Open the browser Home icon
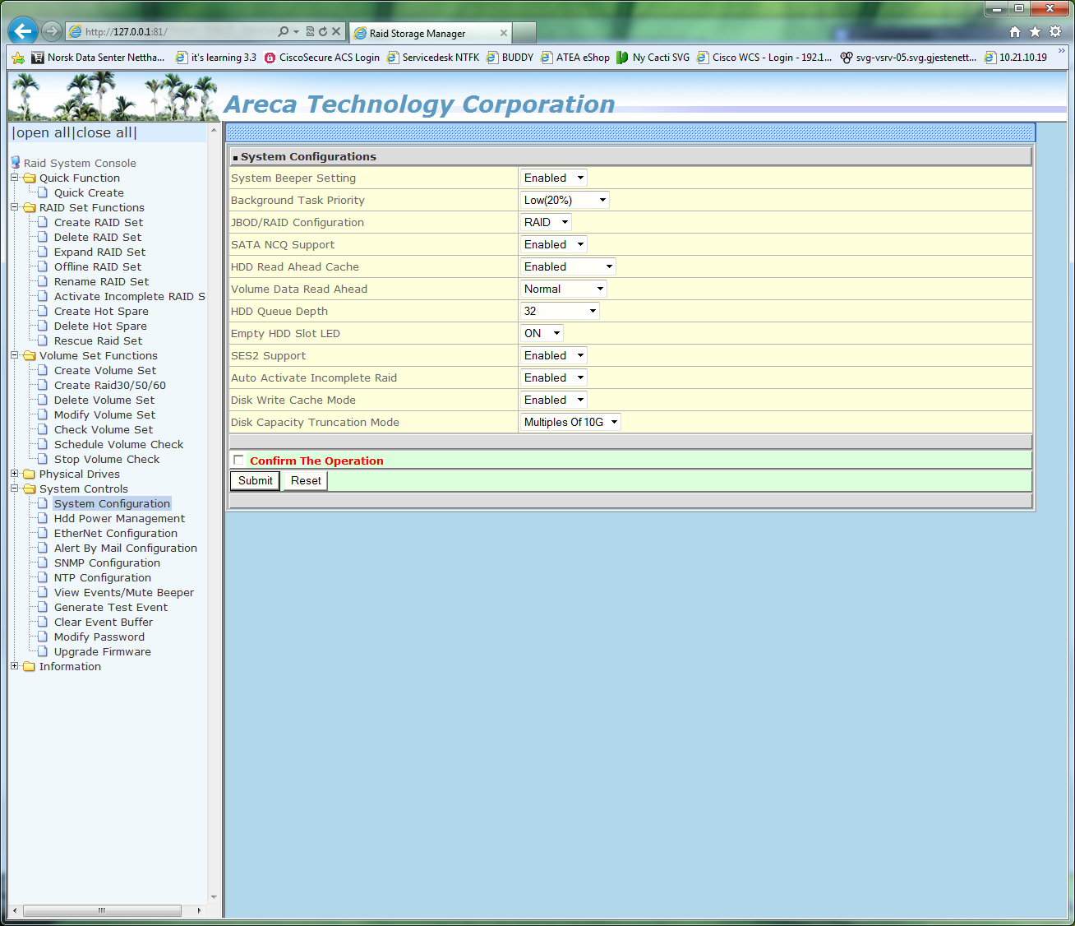The image size is (1075, 926). tap(1015, 31)
